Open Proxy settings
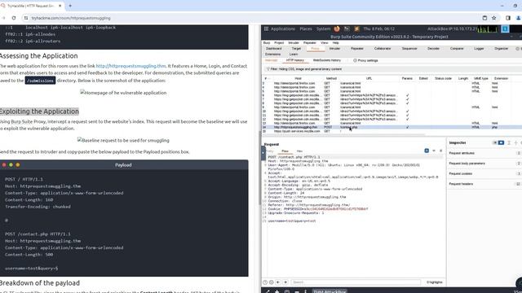The width and height of the screenshot is (522, 293). (365, 60)
